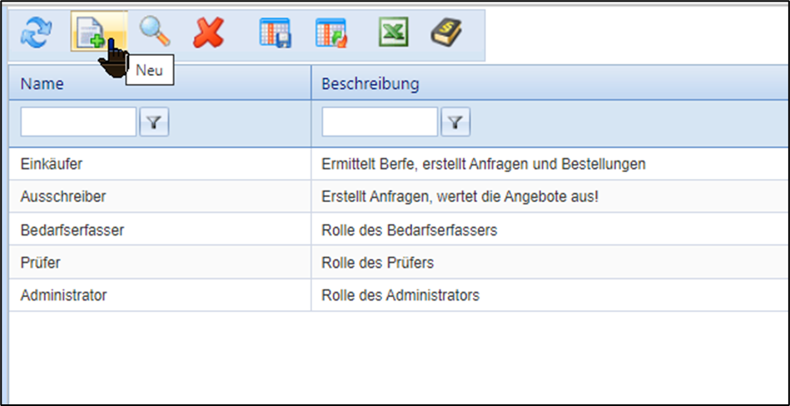Create a new entry with the Neu icon

(x=90, y=32)
